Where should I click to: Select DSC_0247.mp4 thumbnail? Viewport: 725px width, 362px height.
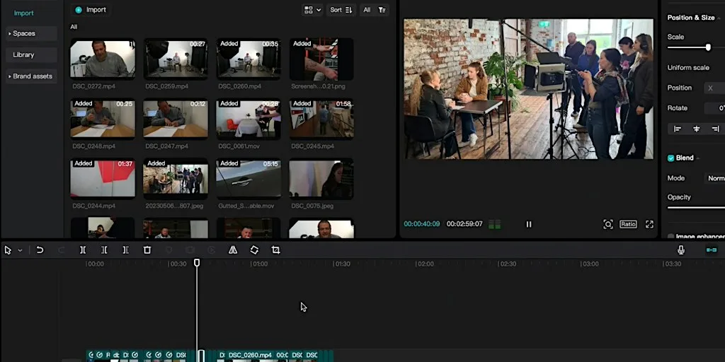176,119
